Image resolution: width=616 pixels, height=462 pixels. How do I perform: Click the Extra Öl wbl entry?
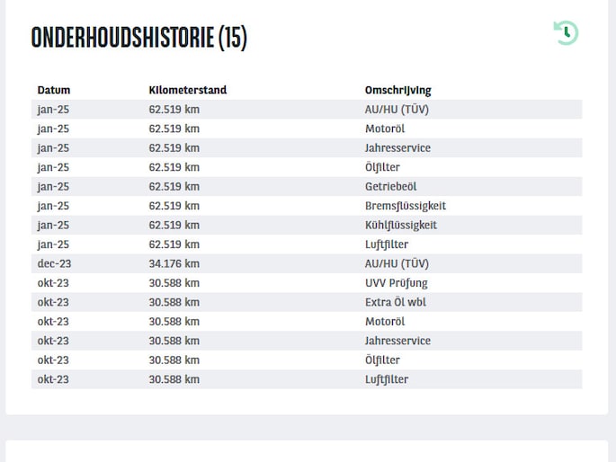tap(395, 302)
